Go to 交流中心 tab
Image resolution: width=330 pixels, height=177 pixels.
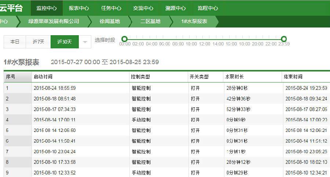[x=143, y=8]
